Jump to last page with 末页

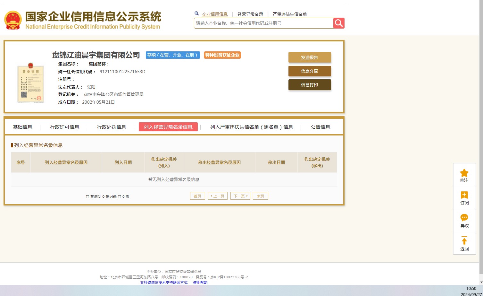click(x=261, y=196)
